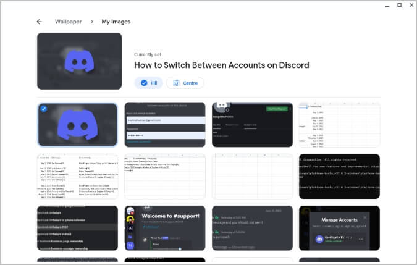Screen dimensions: 417x265
Task: Click the breadcrumb chevron after Wallpaper
Action: (92, 22)
